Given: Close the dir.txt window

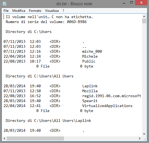Looking at the screenshot, I should coord(141,3).
